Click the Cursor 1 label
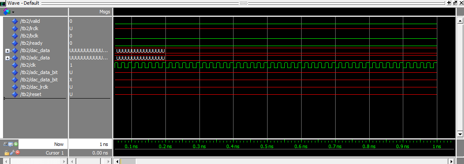The height and width of the screenshot is (164, 464). [55, 153]
